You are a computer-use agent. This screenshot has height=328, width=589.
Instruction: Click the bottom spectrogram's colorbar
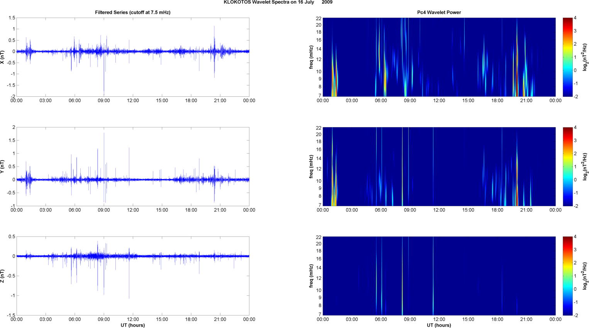(x=567, y=276)
